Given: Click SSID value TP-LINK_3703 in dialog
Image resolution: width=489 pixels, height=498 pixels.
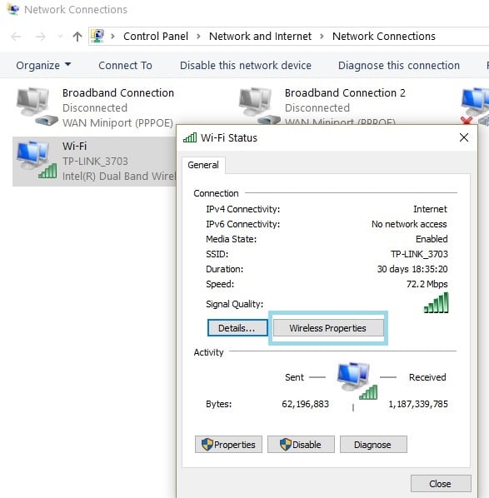Looking at the screenshot, I should (419, 254).
